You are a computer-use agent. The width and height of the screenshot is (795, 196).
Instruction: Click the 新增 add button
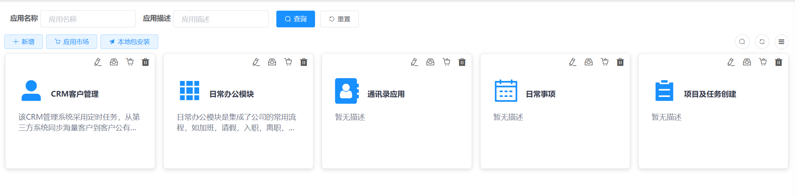tap(23, 42)
